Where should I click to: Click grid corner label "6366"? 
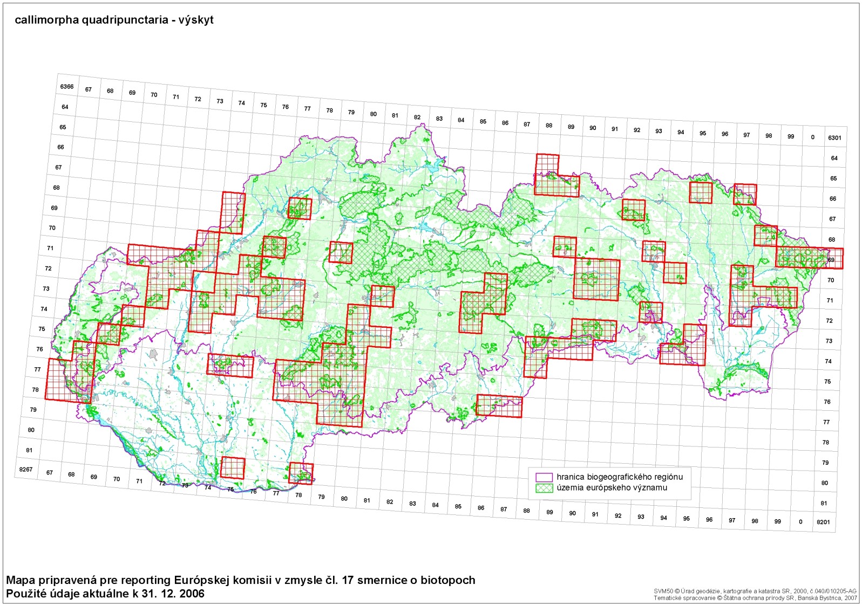pos(67,87)
